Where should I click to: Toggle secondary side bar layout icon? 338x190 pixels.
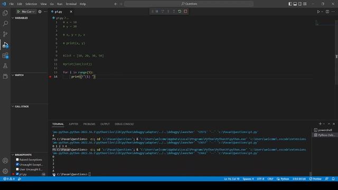point(300,4)
